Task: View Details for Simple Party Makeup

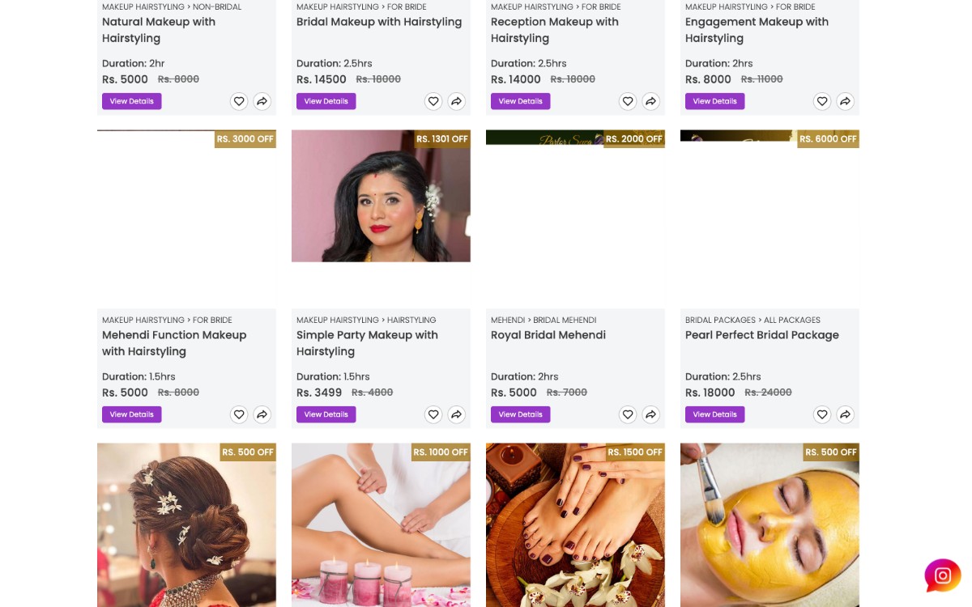Action: (x=326, y=414)
